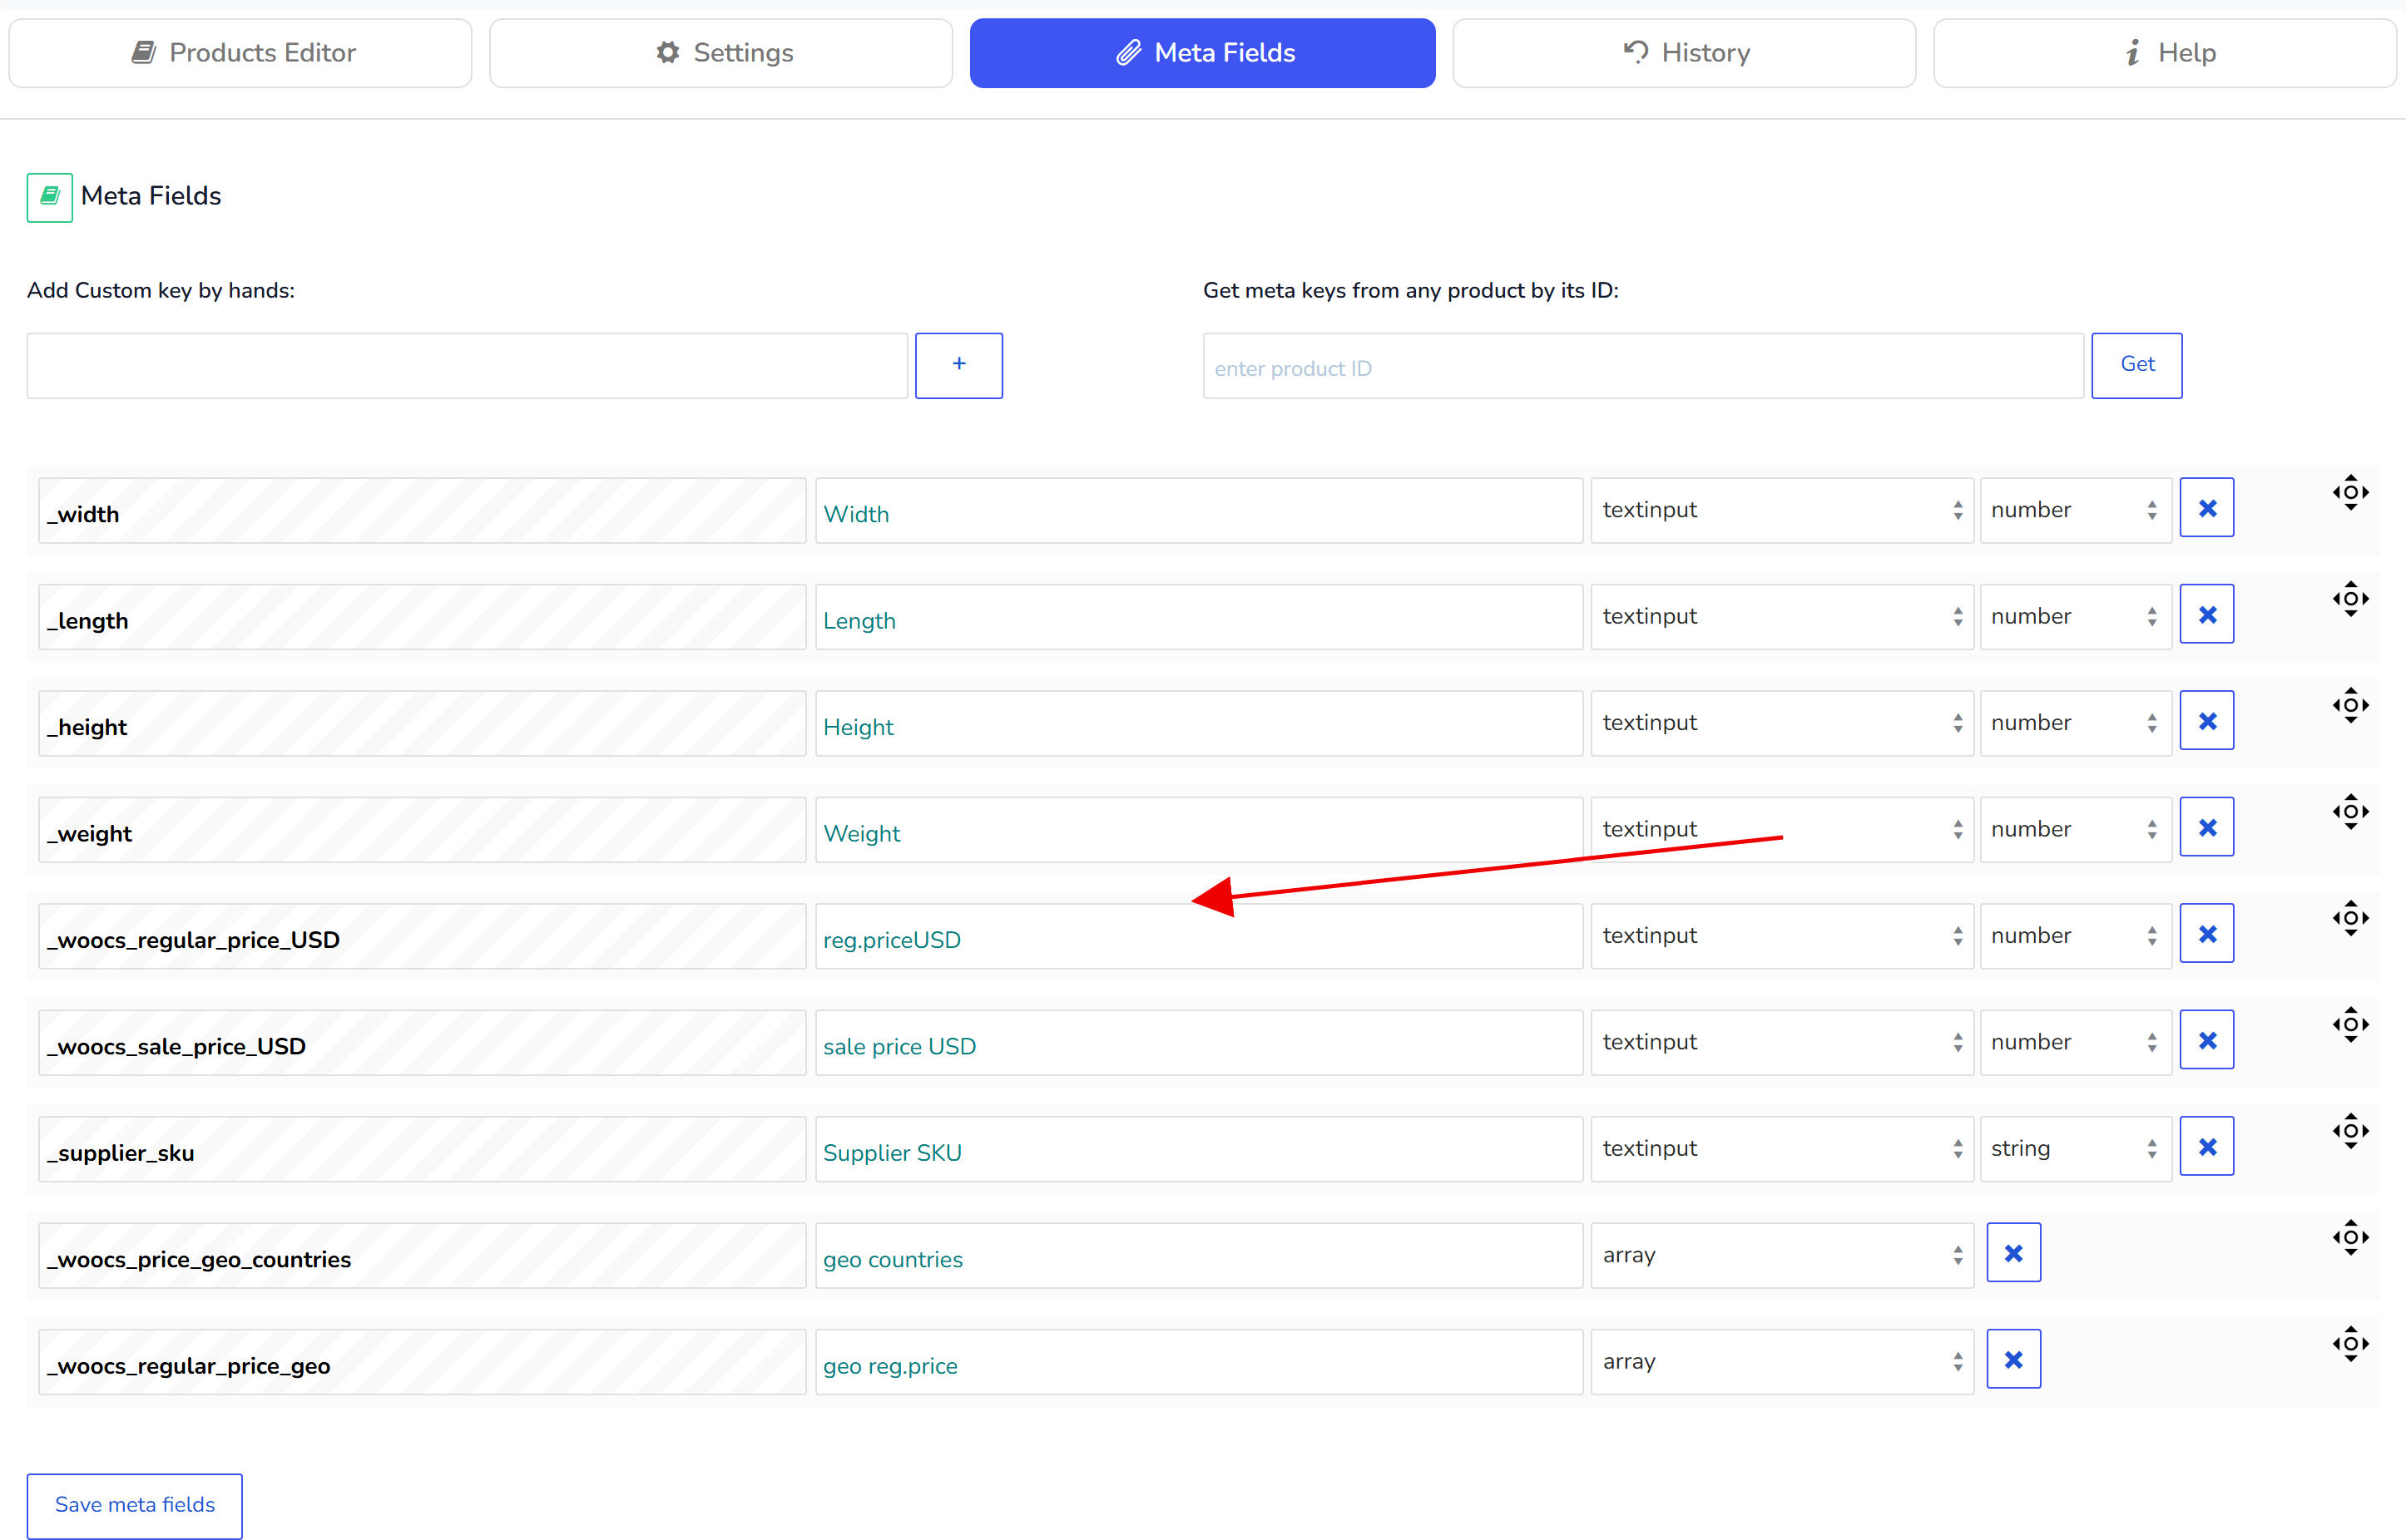Focus the enter product ID field
Image resolution: width=2406 pixels, height=1540 pixels.
click(x=1641, y=366)
